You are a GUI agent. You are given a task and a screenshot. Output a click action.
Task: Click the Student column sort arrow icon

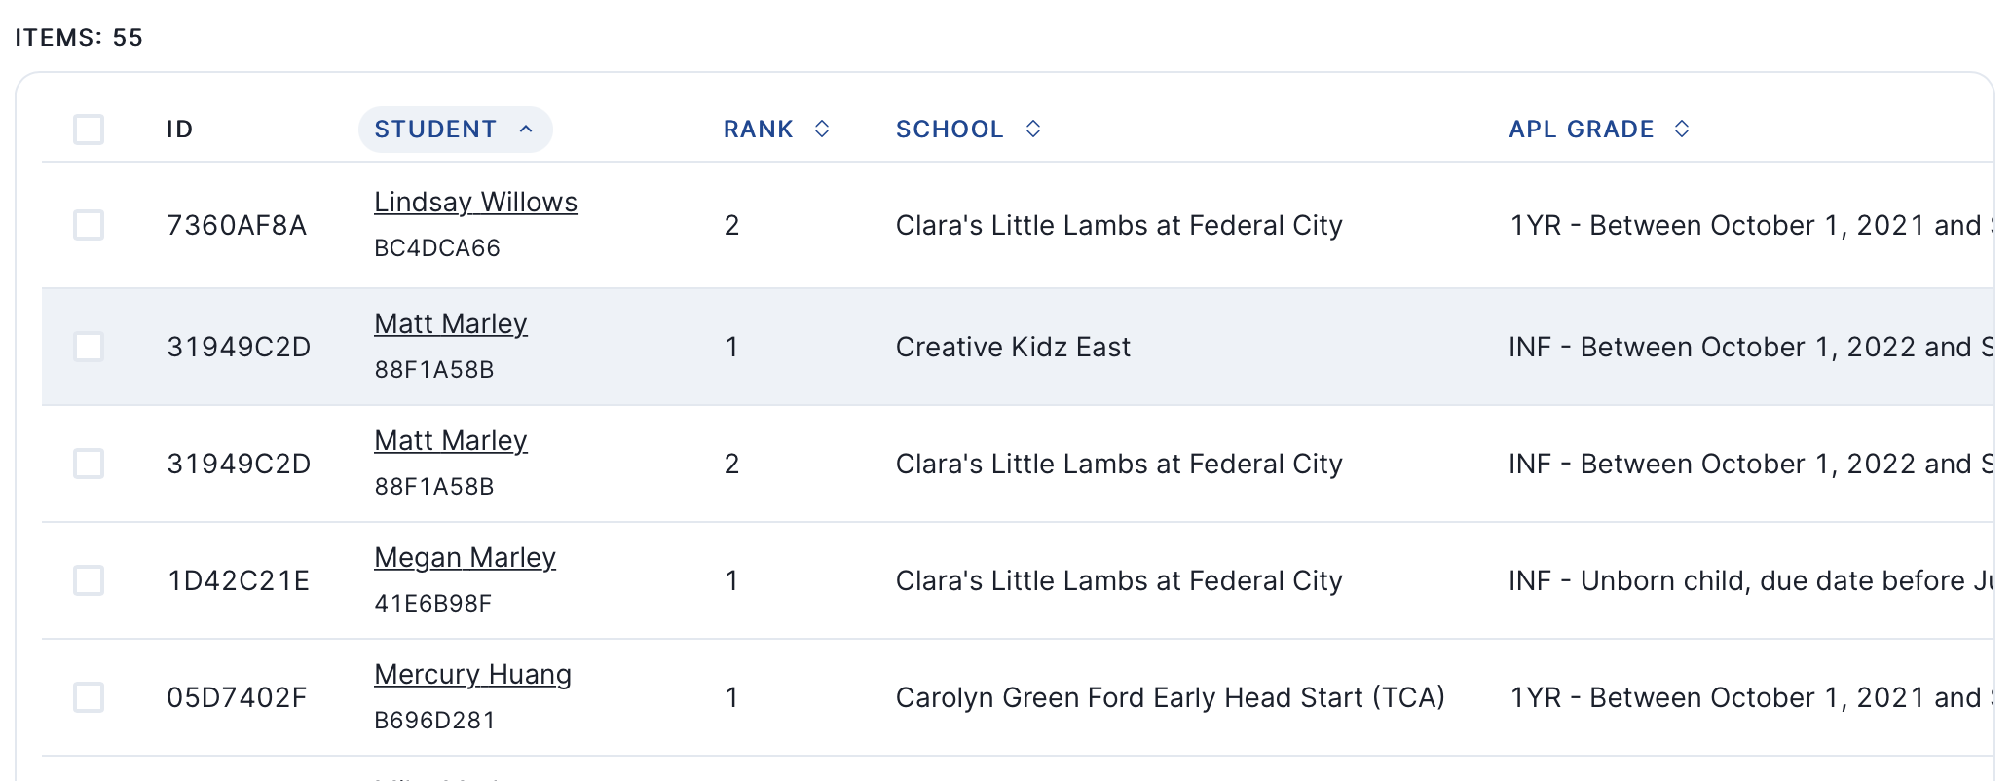(x=526, y=130)
